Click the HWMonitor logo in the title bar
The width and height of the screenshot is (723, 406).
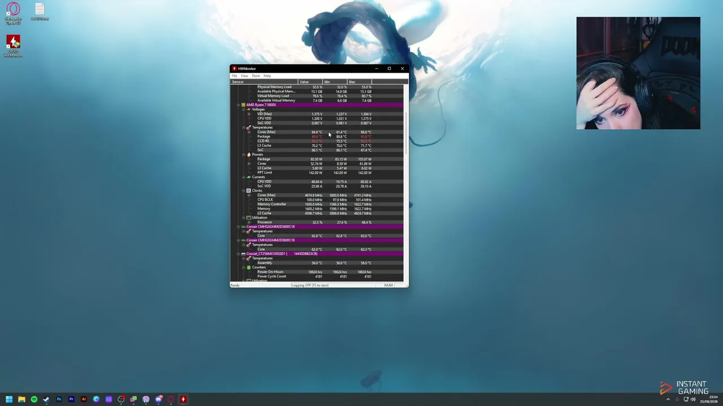tap(234, 69)
